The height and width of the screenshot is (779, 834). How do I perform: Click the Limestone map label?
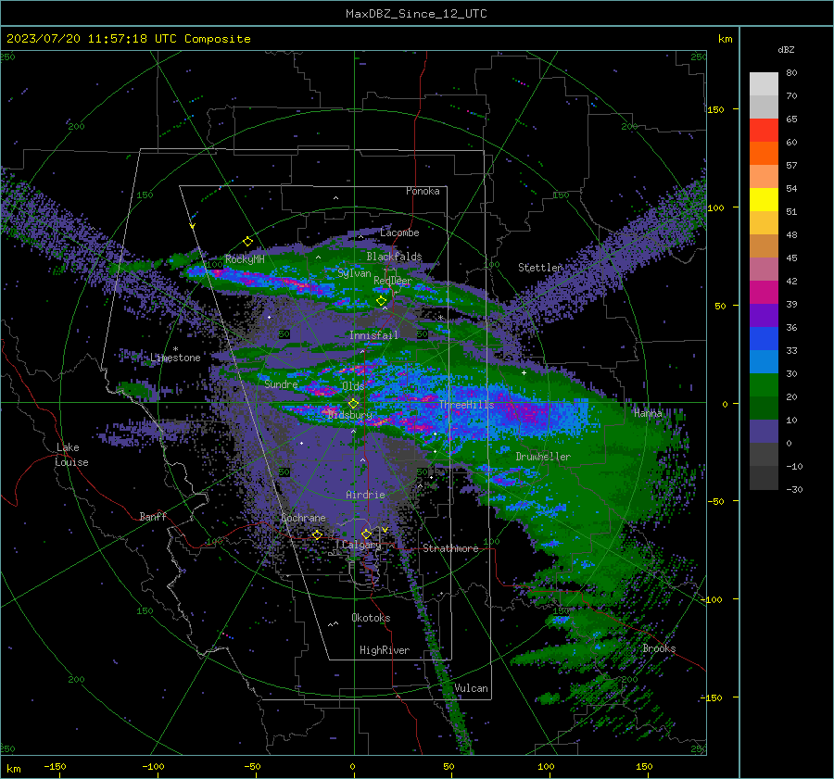click(175, 358)
